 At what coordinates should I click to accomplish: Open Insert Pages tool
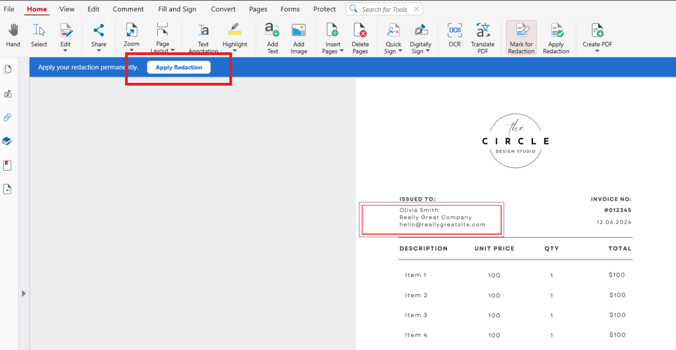click(333, 38)
